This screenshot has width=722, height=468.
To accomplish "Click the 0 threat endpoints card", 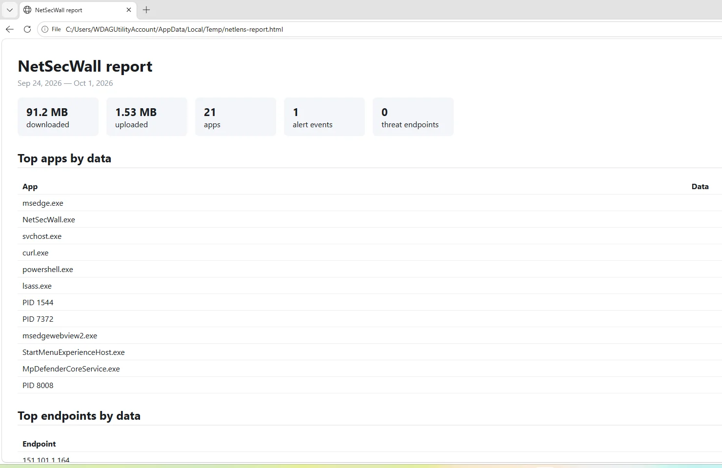I will 413,117.
